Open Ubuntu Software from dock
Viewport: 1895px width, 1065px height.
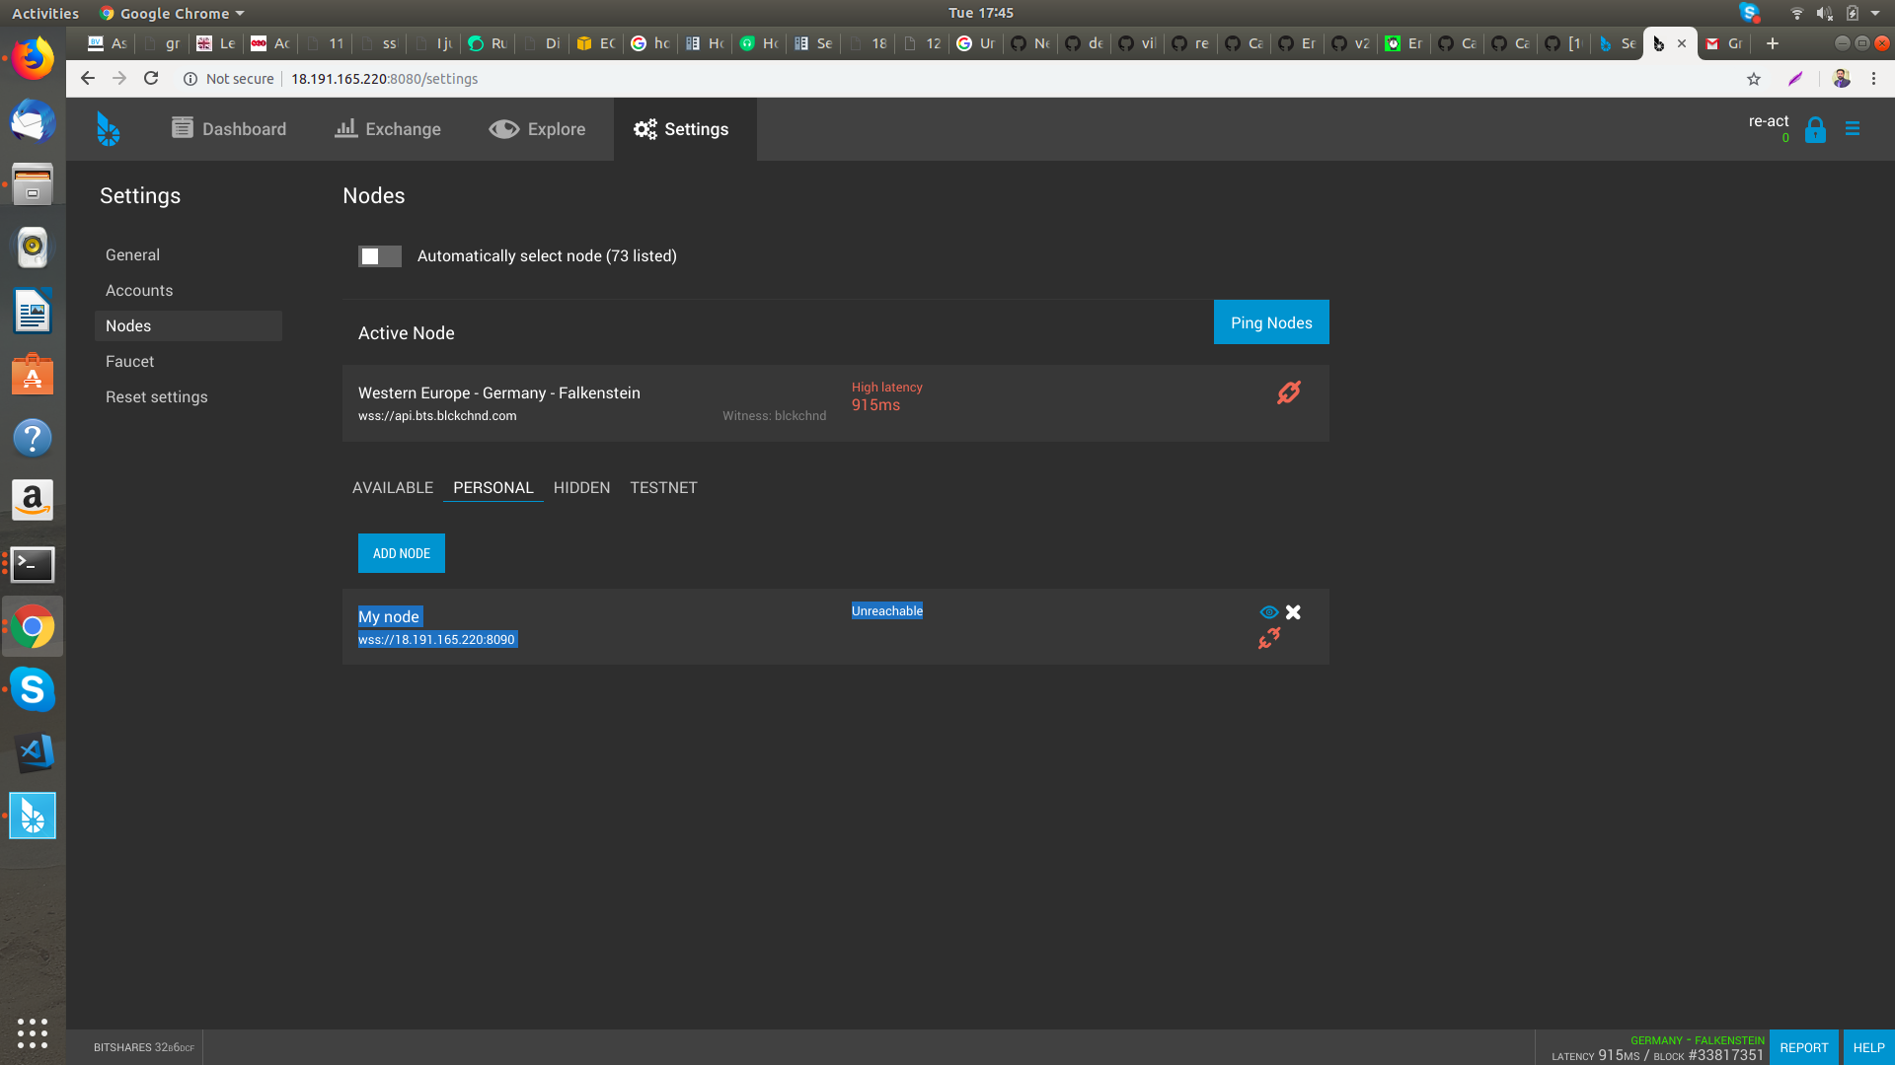point(33,375)
